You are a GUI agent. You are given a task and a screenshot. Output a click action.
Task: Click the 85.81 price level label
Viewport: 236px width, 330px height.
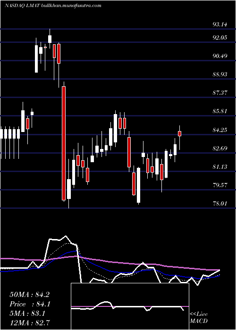click(220, 111)
